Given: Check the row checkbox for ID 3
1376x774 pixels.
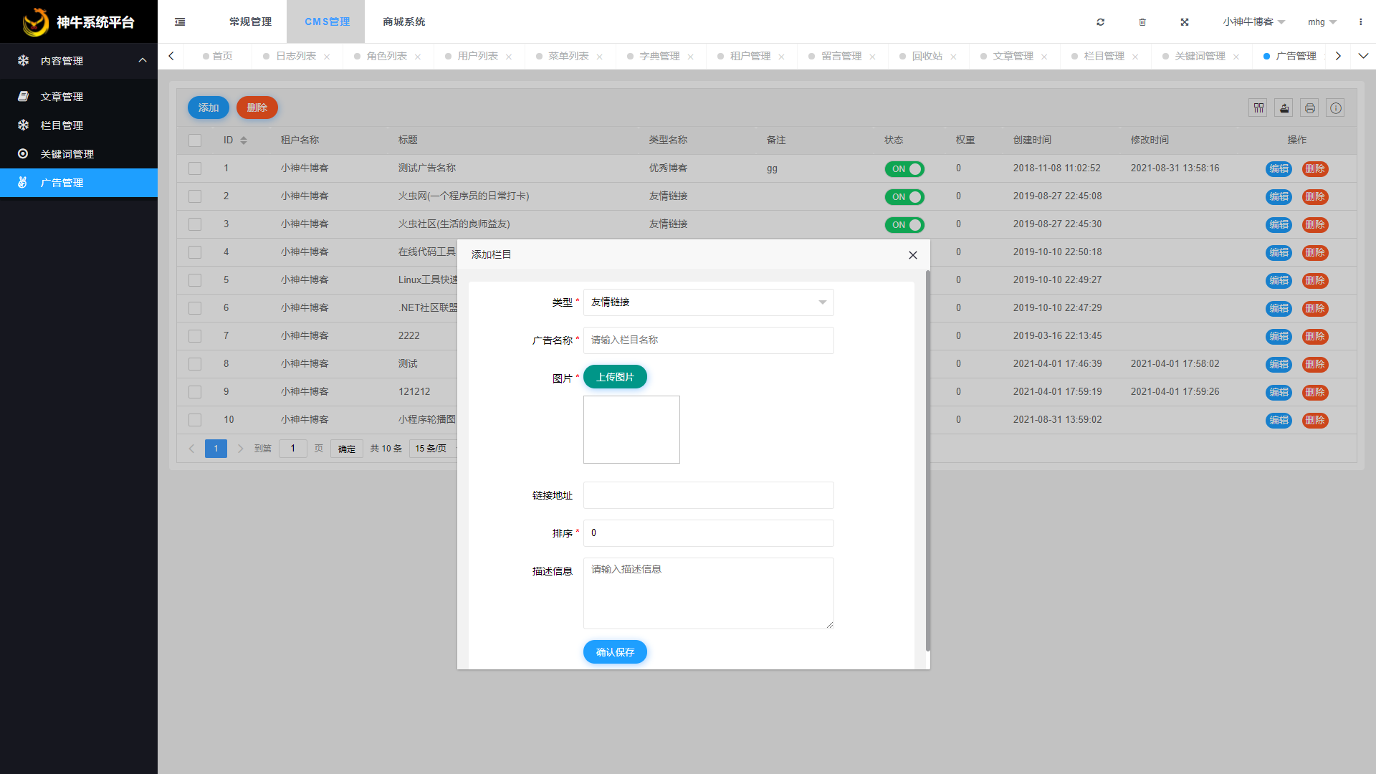Looking at the screenshot, I should pyautogui.click(x=194, y=224).
